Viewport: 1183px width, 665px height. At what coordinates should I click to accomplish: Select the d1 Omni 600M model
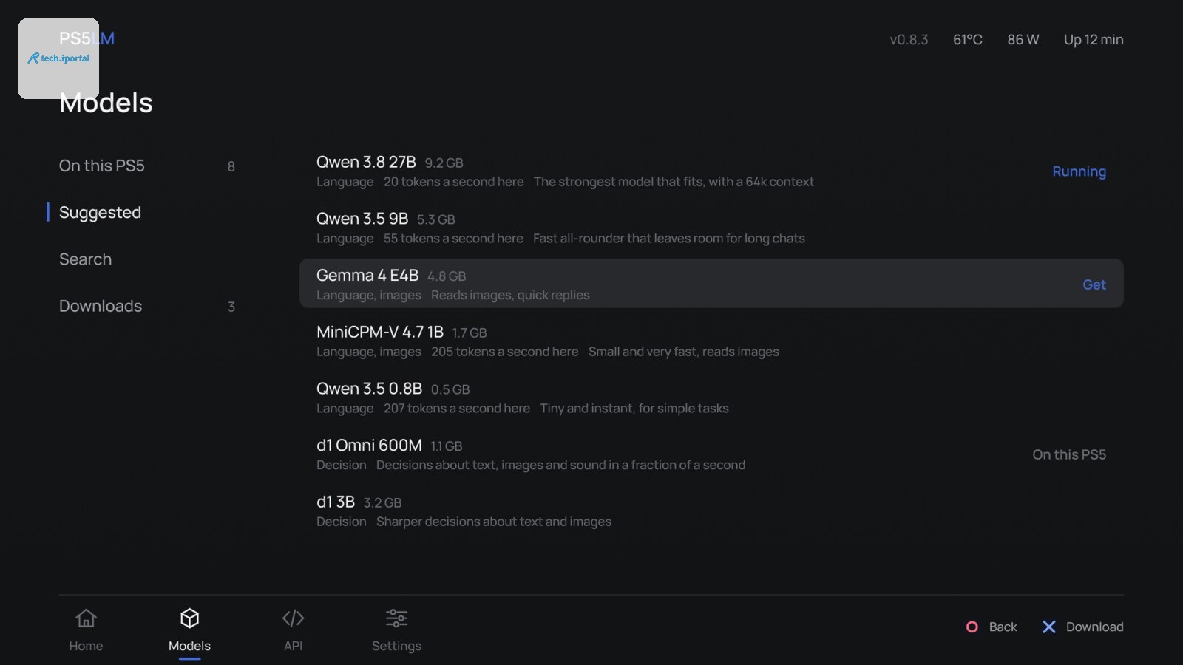[711, 454]
